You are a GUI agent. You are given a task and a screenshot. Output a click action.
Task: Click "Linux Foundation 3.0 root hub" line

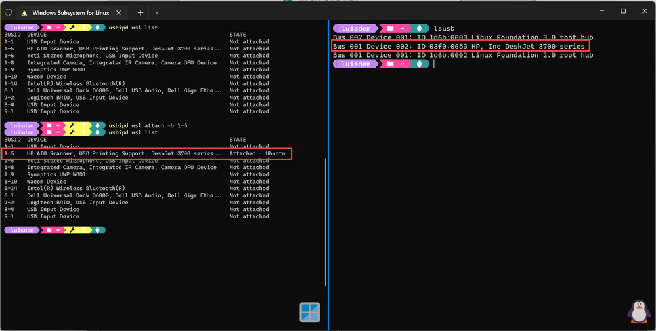coord(463,37)
